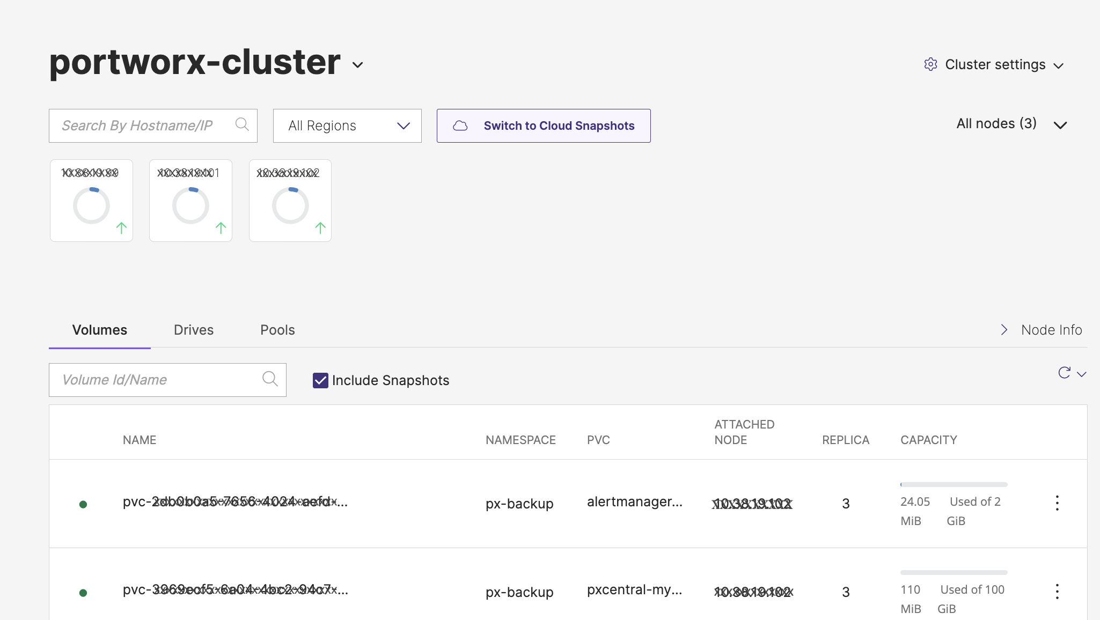The height and width of the screenshot is (620, 1100).
Task: Click replica count 3 in pxcentral-my row
Action: (x=846, y=592)
